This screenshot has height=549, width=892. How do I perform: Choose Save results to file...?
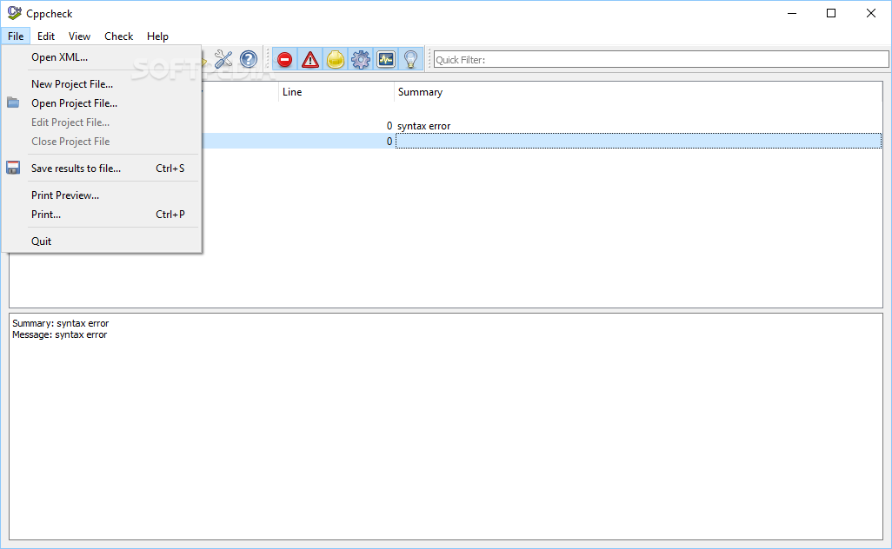[x=102, y=169]
